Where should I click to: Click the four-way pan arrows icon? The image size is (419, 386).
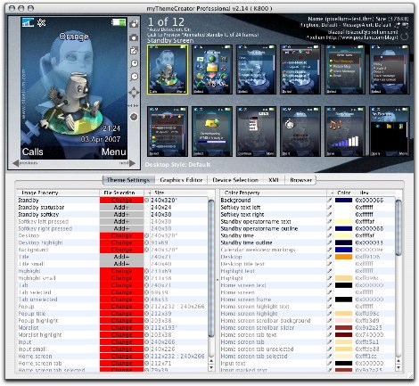134,93
